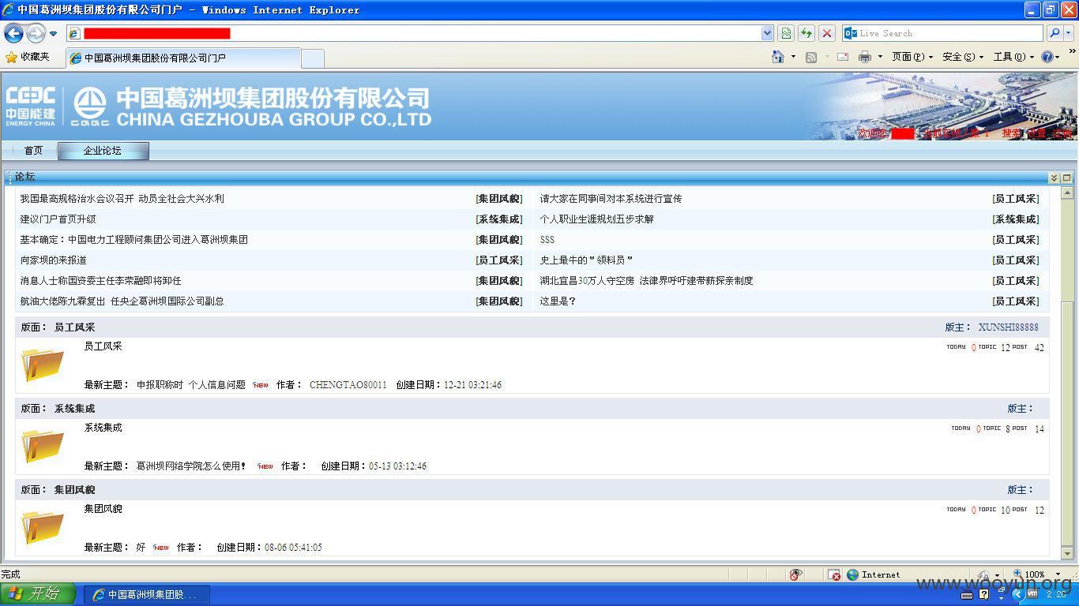Click the scrollbar down arrow
Viewport: 1079px width, 606px height.
[1067, 555]
